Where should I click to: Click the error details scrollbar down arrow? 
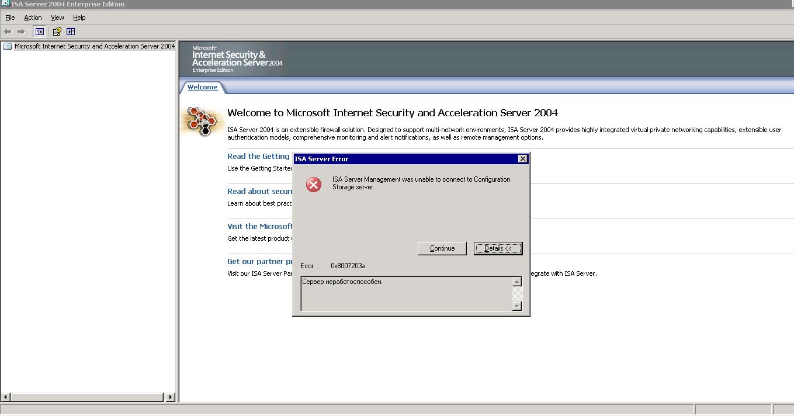point(516,306)
